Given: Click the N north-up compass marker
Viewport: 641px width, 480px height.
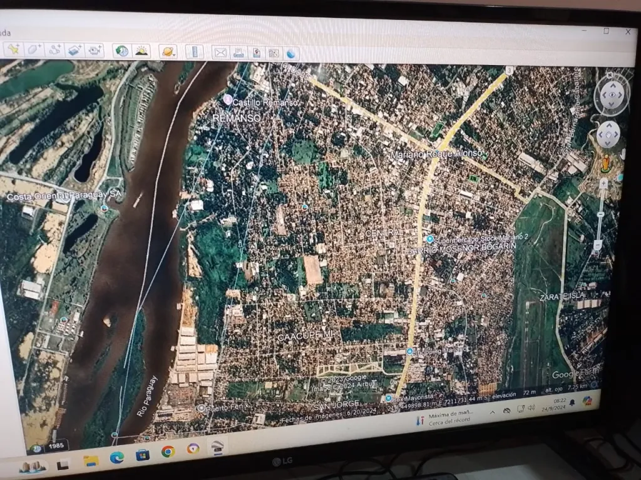Looking at the screenshot, I should pyautogui.click(x=610, y=76).
